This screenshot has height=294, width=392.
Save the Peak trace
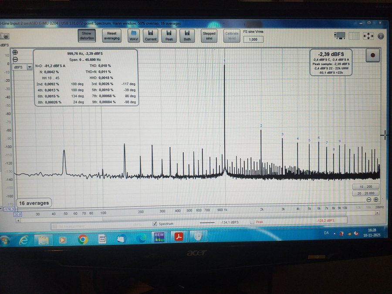click(x=169, y=36)
